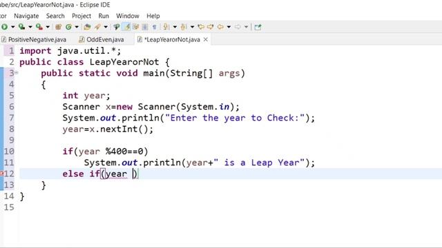Click the Search flashlight icon
442x248 pixels.
(x=97, y=27)
